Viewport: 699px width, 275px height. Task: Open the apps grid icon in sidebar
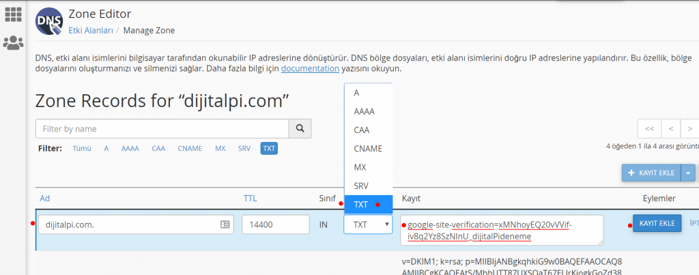pos(13,15)
